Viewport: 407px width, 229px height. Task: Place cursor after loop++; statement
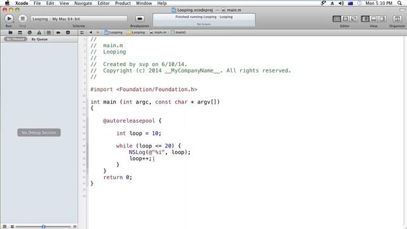click(x=152, y=158)
